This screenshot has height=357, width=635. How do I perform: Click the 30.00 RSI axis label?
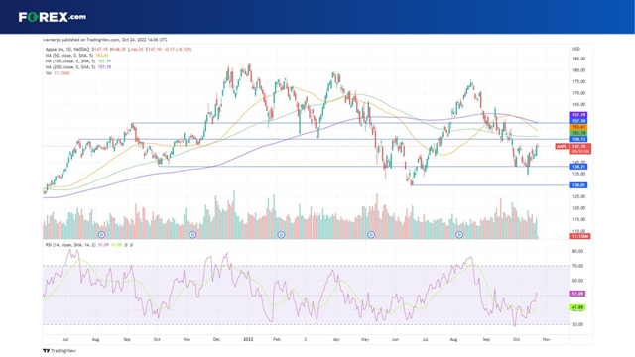coord(577,324)
